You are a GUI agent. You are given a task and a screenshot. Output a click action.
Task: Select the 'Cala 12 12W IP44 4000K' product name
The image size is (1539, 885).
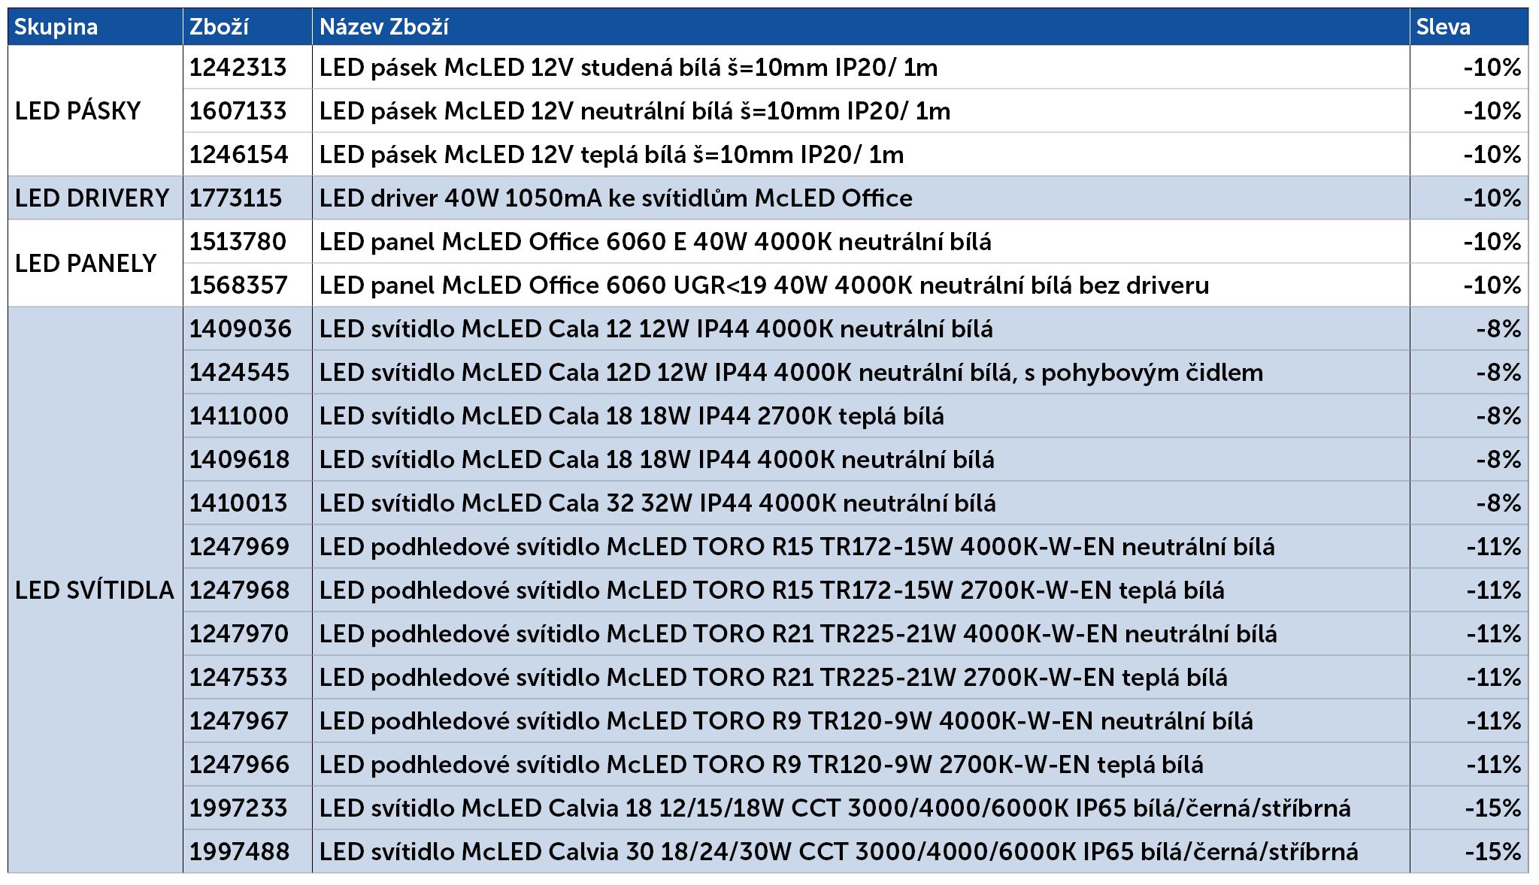656,329
